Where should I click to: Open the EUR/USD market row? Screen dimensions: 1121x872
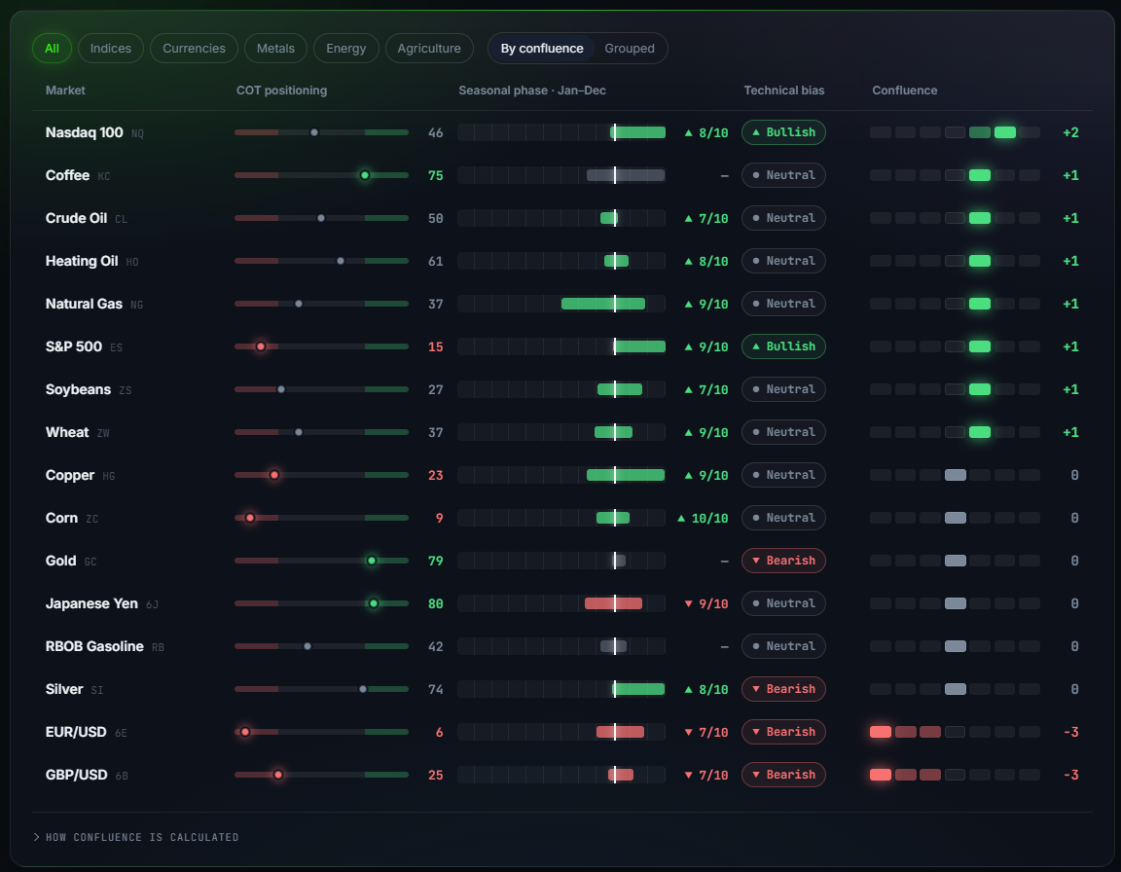pos(561,732)
